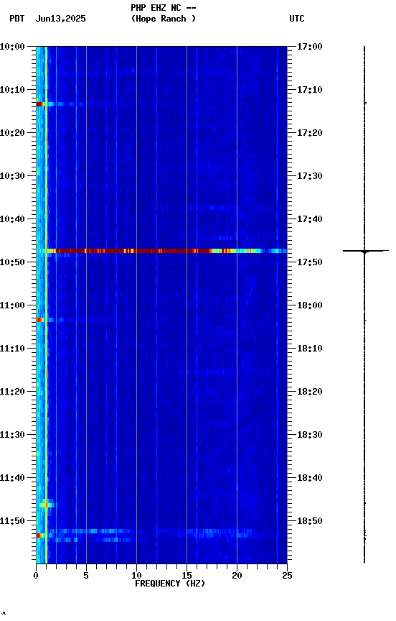Click the 11:20 PDT time label
The image size is (396, 621).
pos(12,392)
